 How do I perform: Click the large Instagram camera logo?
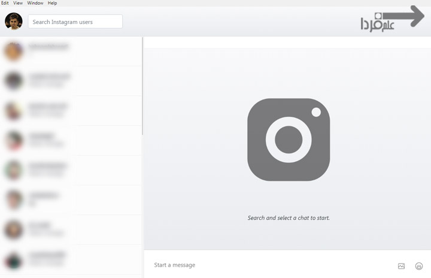click(289, 140)
